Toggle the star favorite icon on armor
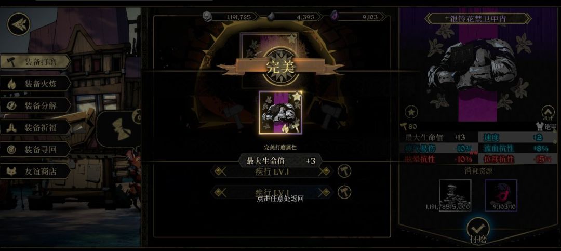The height and width of the screenshot is (251, 561). coord(411,112)
